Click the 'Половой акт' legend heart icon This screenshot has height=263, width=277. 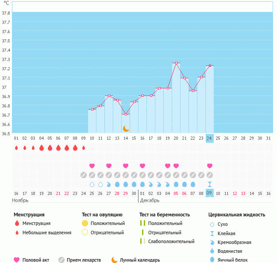pyautogui.click(x=17, y=260)
